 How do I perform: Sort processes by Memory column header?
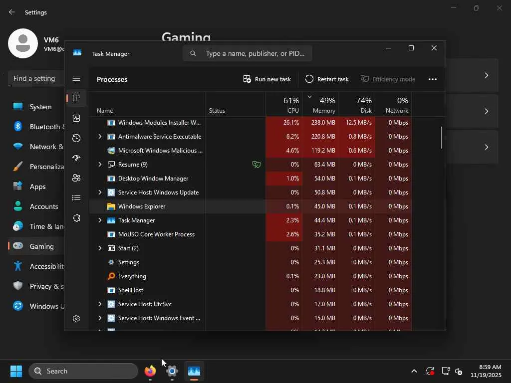[x=320, y=104]
